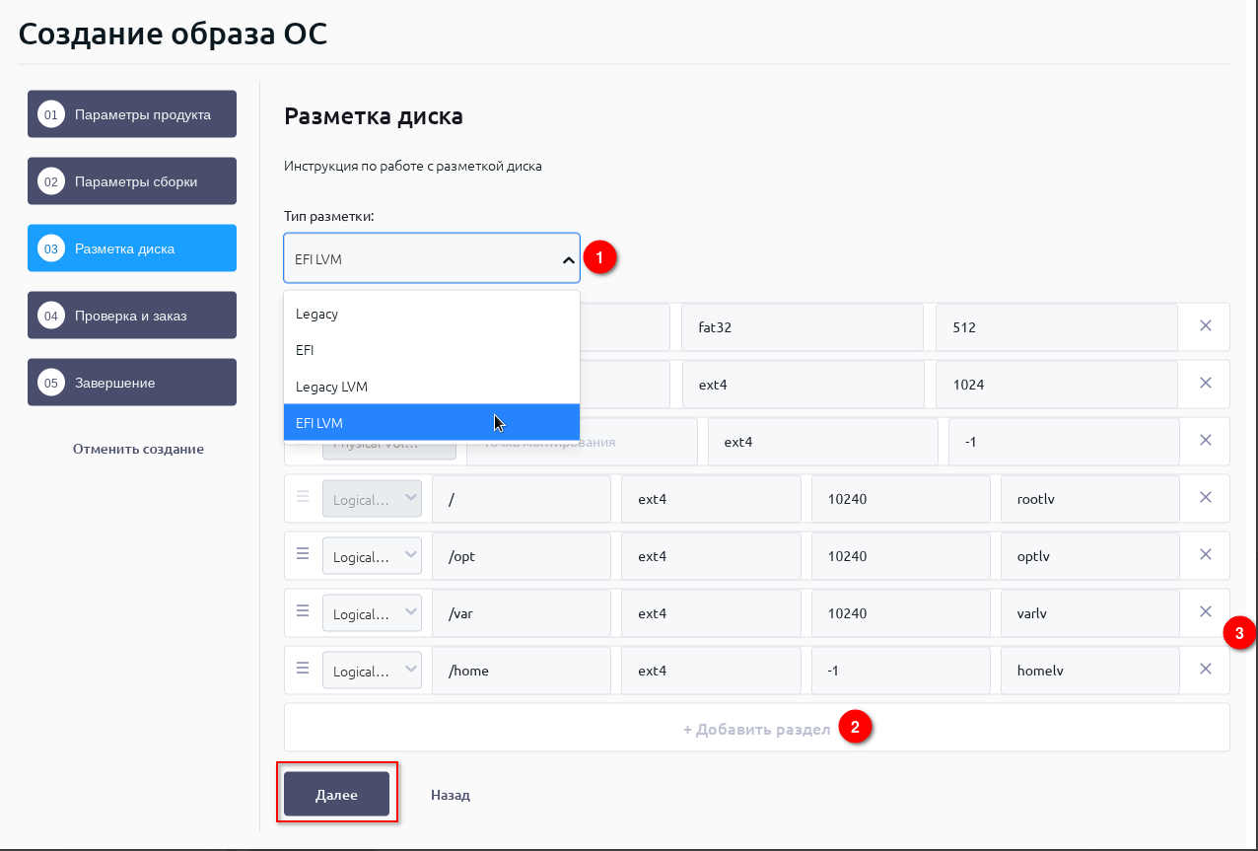Delete the rootlv logical volume row
Screen dimensions: 1258x851
(x=1205, y=498)
